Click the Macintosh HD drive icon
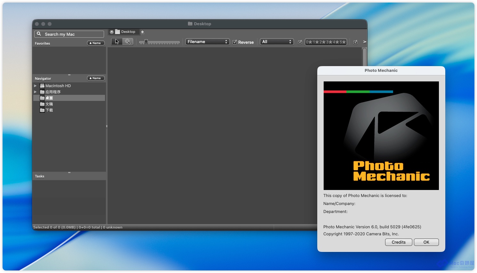 pos(42,86)
